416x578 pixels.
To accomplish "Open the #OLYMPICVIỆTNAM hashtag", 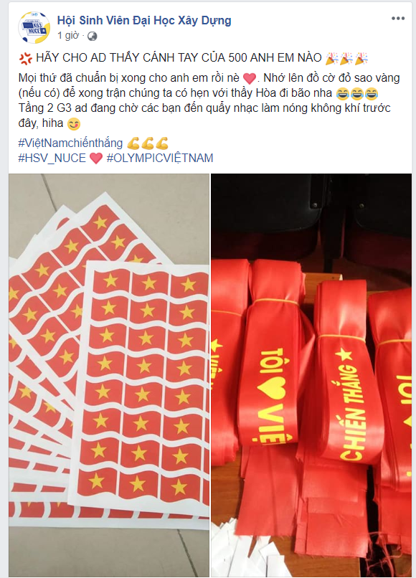I will pos(160,158).
